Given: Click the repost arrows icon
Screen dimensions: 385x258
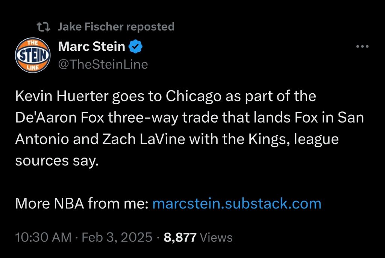Looking at the screenshot, I should click(x=44, y=27).
